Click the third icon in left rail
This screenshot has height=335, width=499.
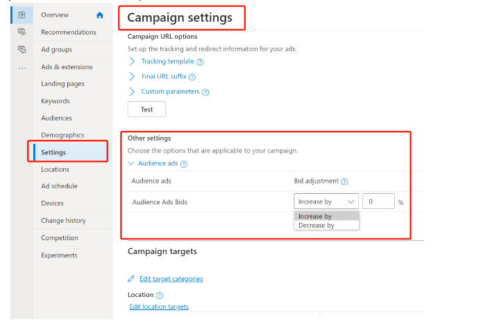(x=22, y=49)
